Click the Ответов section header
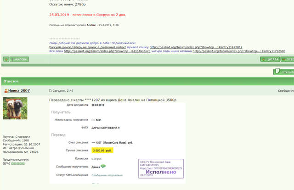The height and width of the screenshot is (190, 294). click(x=147, y=81)
